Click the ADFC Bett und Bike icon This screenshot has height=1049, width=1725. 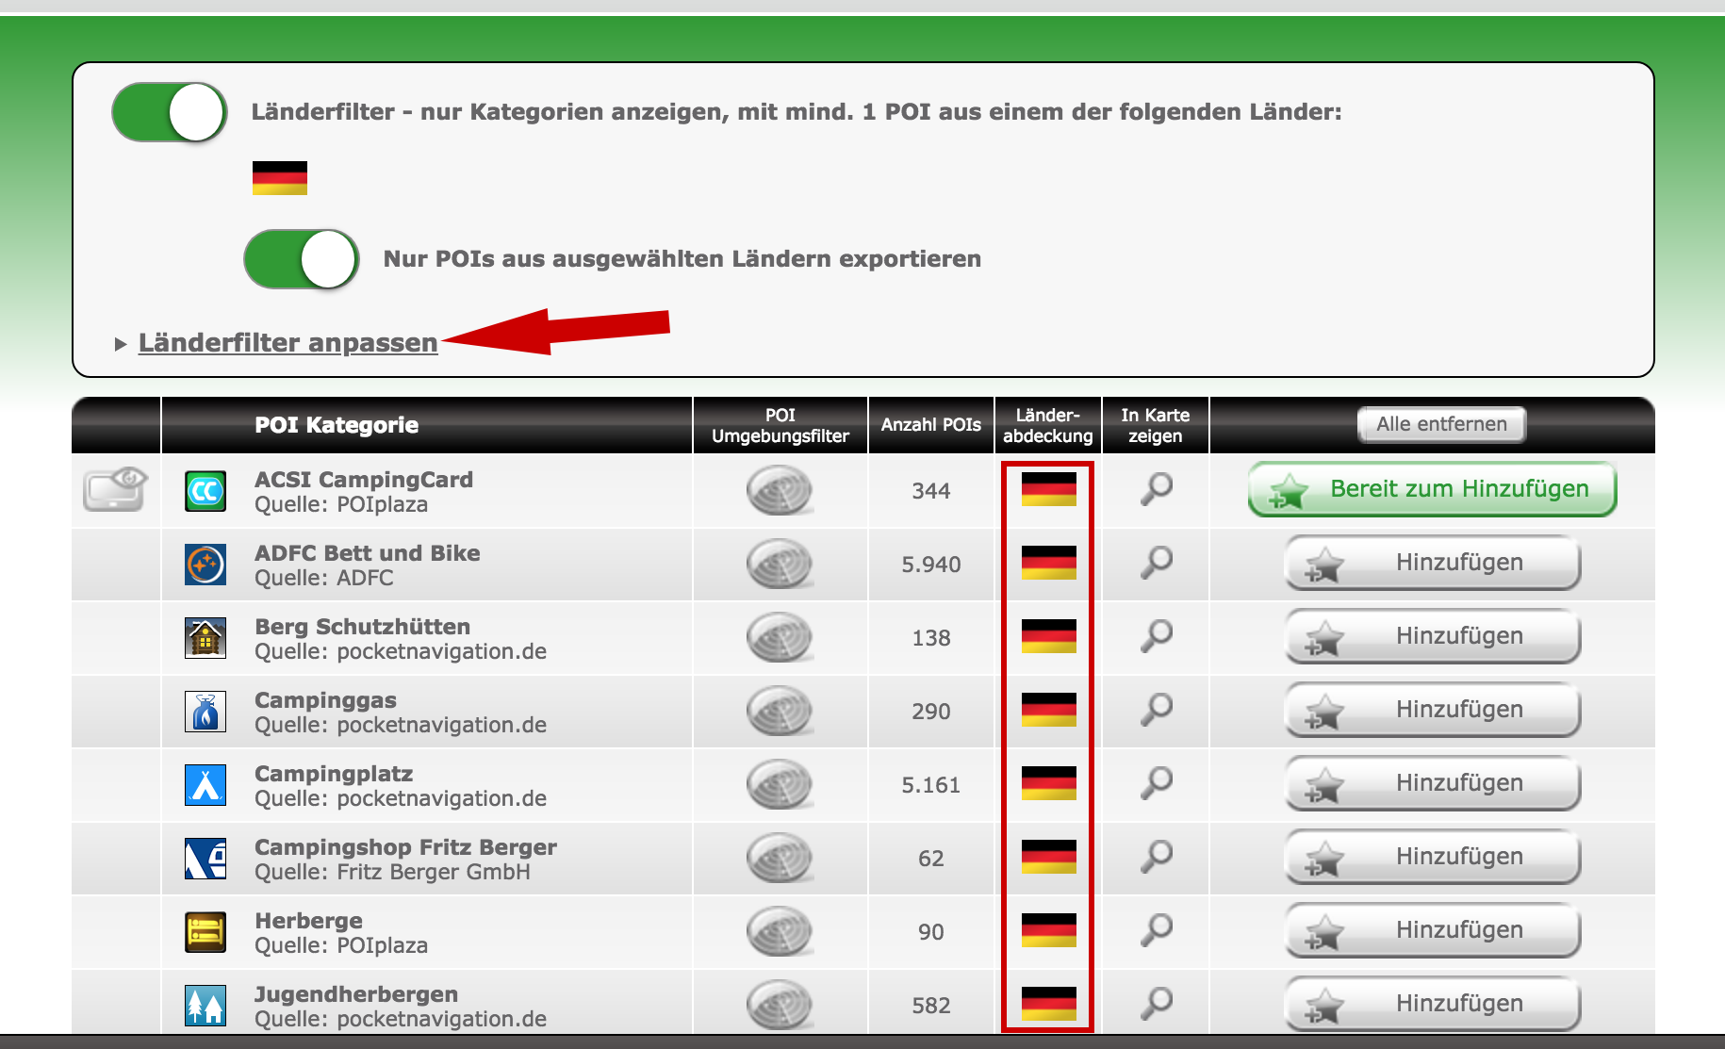tap(205, 565)
